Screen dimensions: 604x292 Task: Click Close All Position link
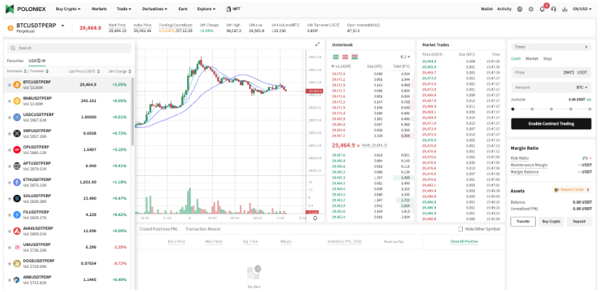tap(464, 242)
